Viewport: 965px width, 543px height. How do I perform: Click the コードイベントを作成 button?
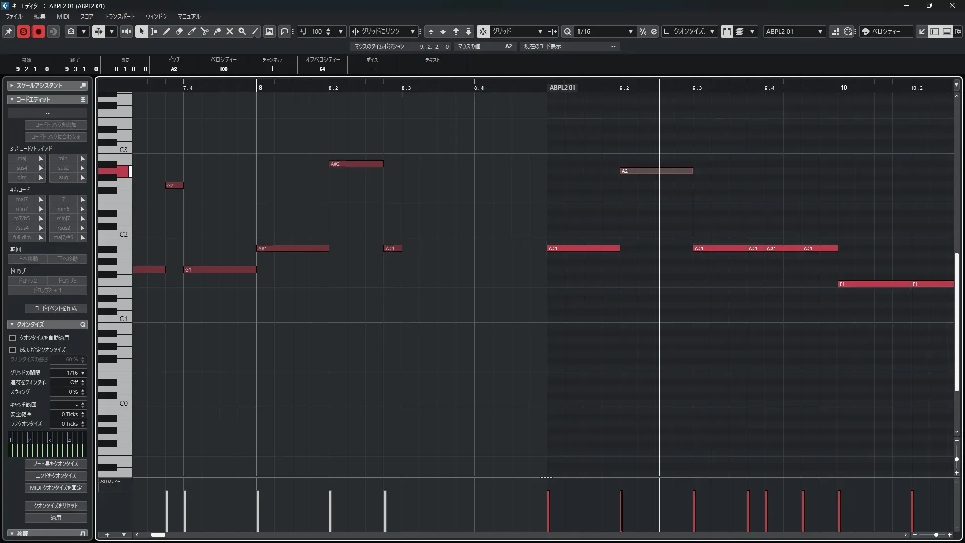pos(56,308)
